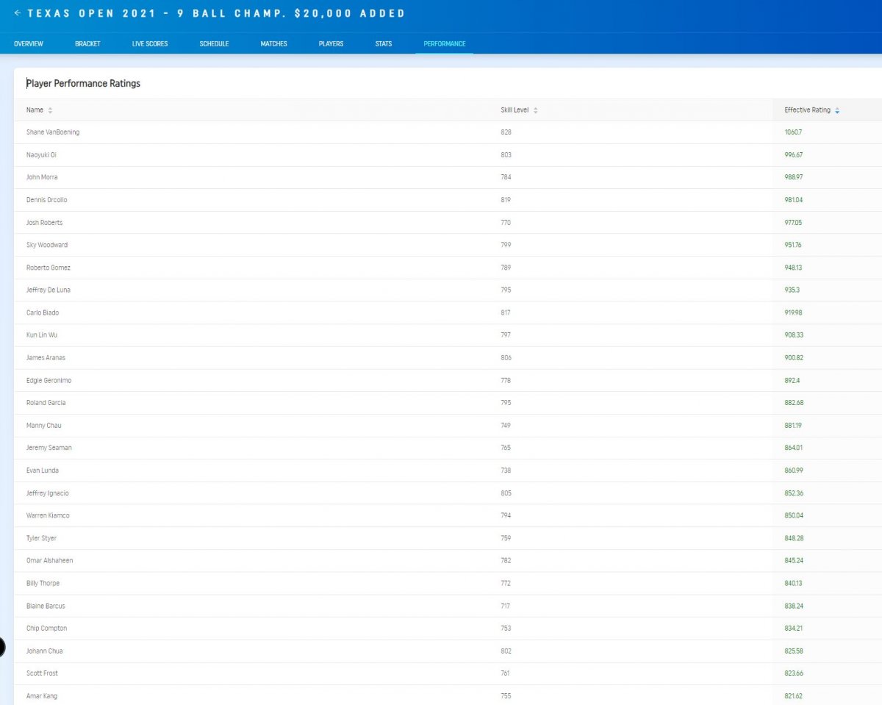
Task: Click Billy Thorpe's name
Action: [x=43, y=583]
